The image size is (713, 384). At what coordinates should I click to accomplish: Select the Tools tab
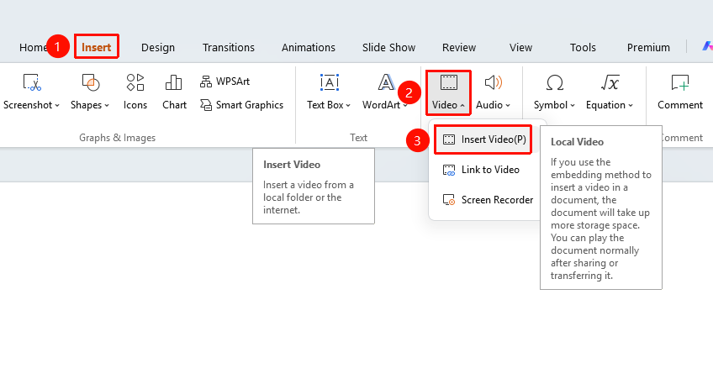583,47
